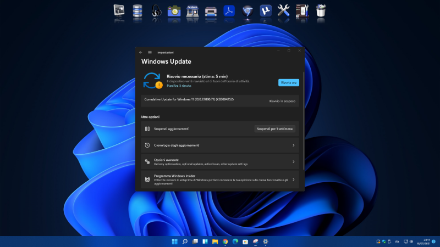The height and width of the screenshot is (247, 440).
Task: Open the Widgets taskbar icon
Action: tap(205, 242)
